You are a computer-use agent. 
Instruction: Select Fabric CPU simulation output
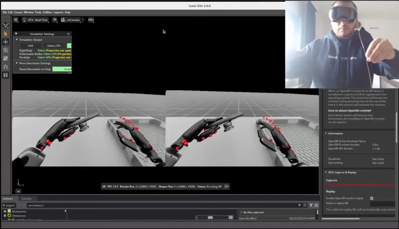pyautogui.click(x=54, y=46)
